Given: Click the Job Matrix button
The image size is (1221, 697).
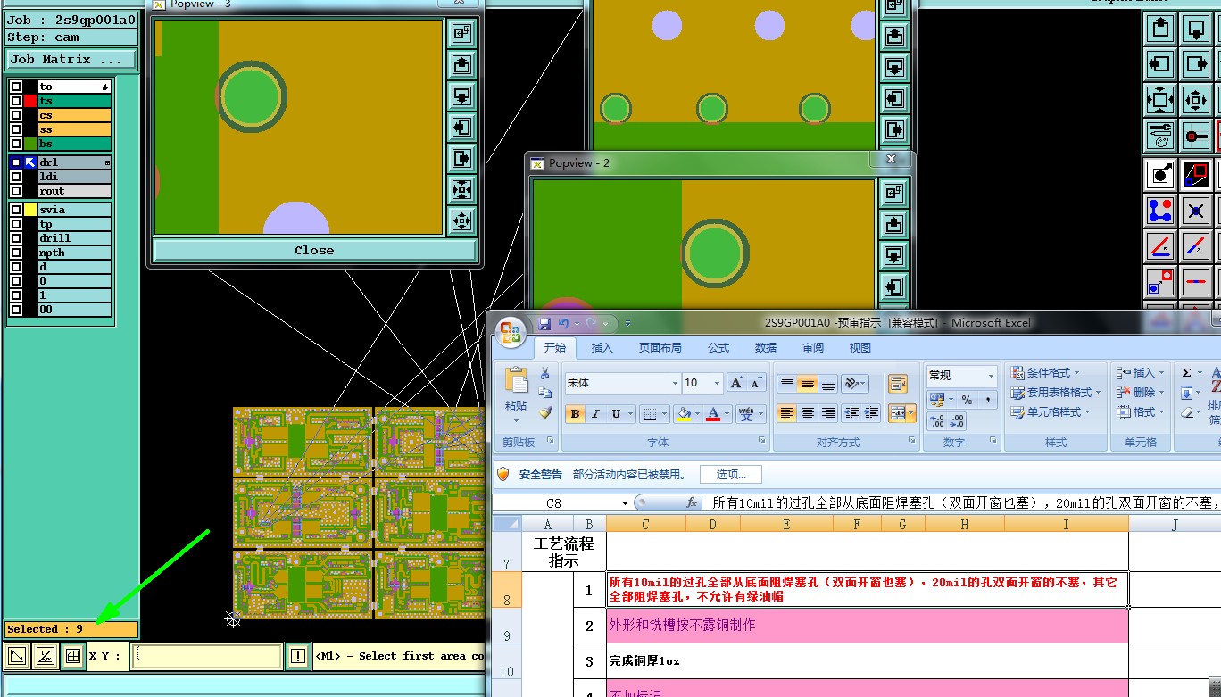Looking at the screenshot, I should tap(72, 60).
